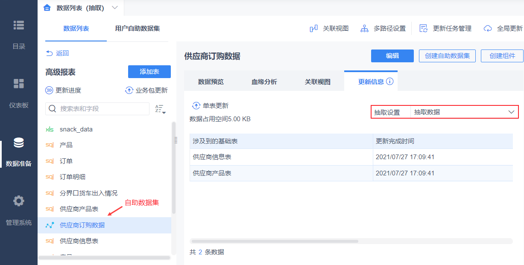Image resolution: width=524 pixels, height=265 pixels.
Task: Open 更新任务管理 update task management
Action: point(424,29)
